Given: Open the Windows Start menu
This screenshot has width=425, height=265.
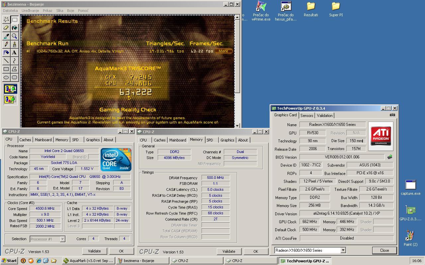Looking at the screenshot, I should click(9, 261).
